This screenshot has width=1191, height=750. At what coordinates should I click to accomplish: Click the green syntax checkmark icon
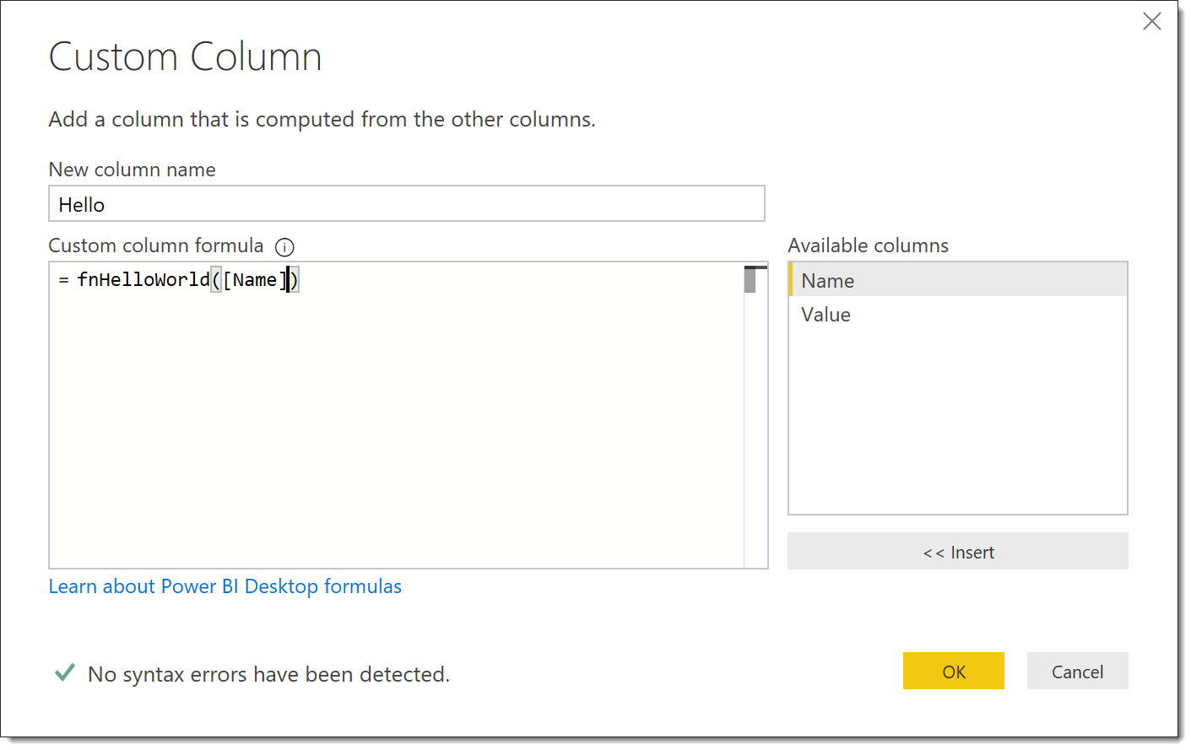tap(65, 672)
